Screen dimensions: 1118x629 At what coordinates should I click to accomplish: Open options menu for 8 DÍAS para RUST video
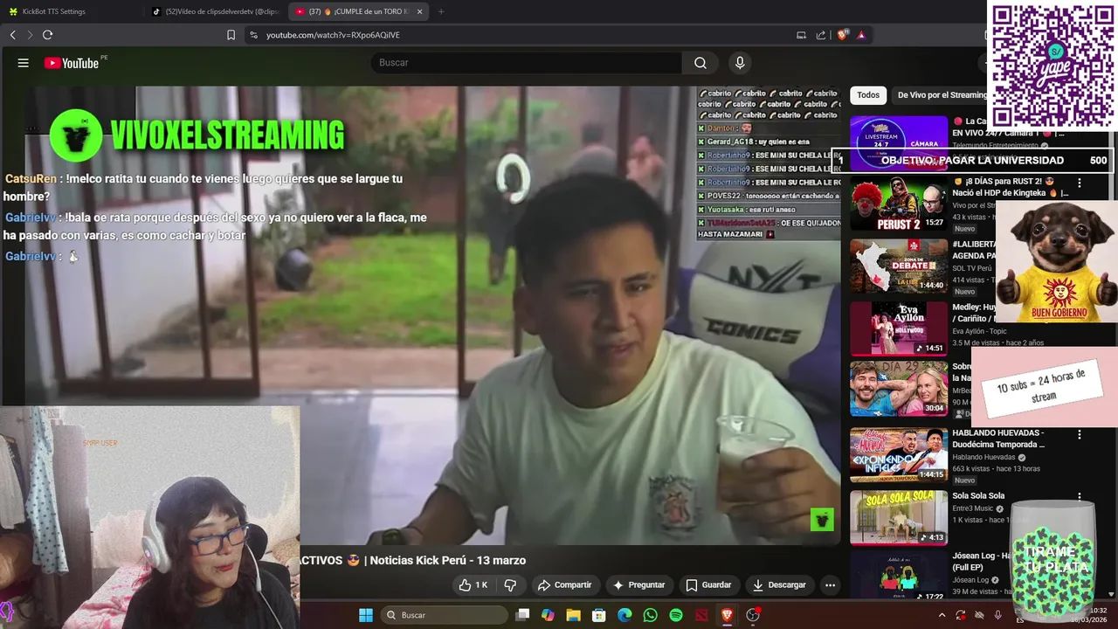[x=1080, y=183]
